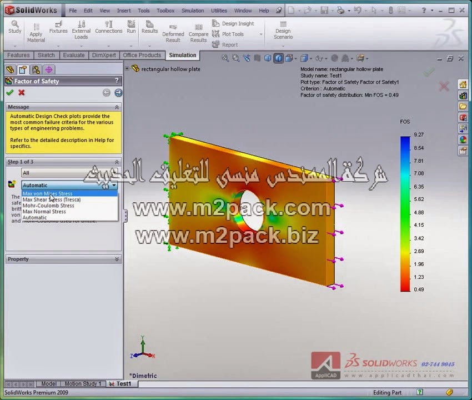Collapse the Step 1 of 3 section

click(117, 162)
